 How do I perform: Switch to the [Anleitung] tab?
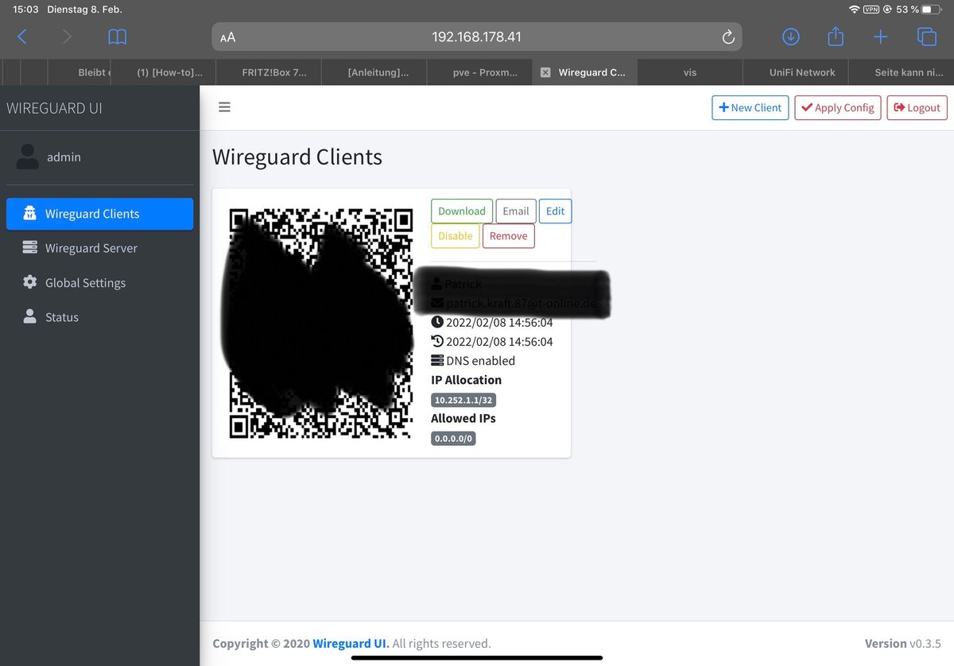(374, 72)
